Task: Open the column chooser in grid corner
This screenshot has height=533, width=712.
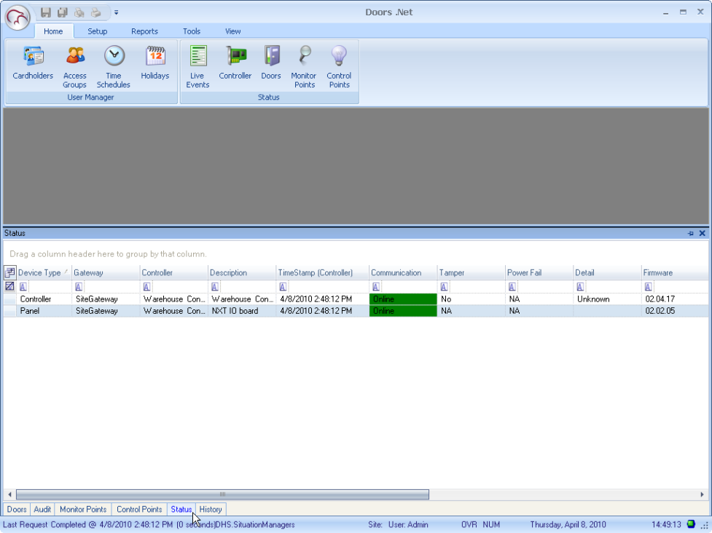Action: (x=9, y=272)
